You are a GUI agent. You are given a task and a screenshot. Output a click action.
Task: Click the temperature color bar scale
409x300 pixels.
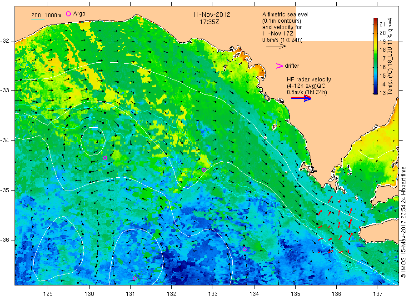point(375,56)
